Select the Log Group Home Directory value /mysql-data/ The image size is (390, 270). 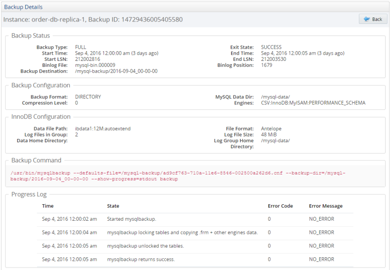(275, 141)
